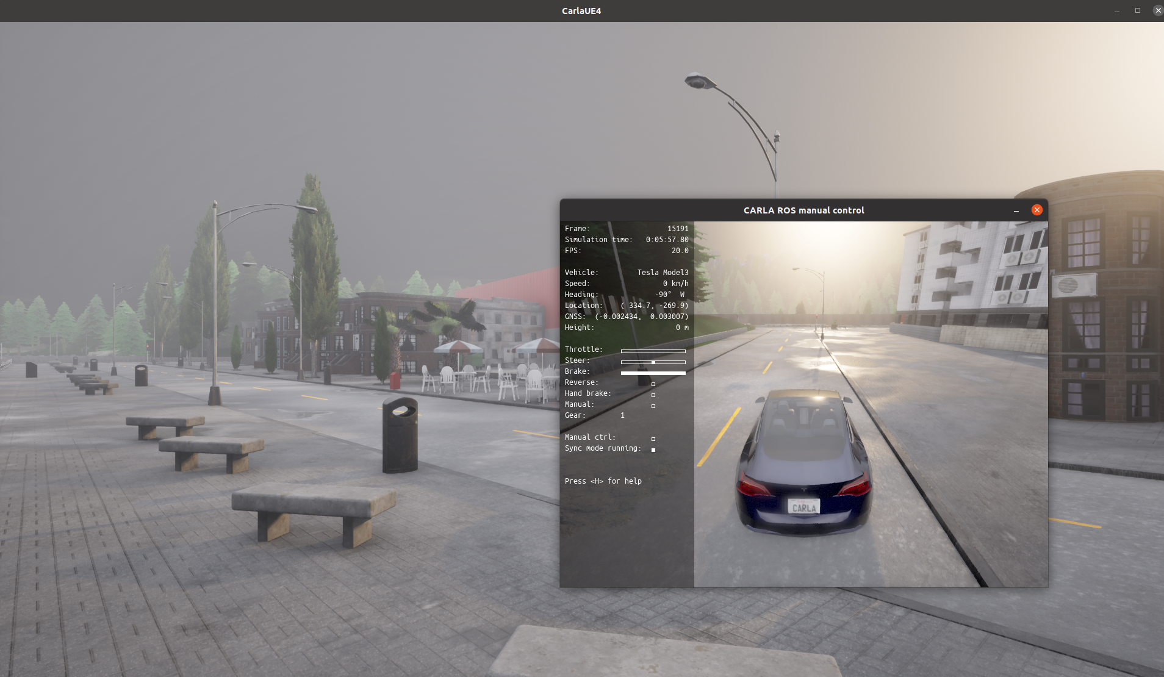Click the CARLA license plate on the car
Image resolution: width=1164 pixels, height=677 pixels.
[x=804, y=507]
